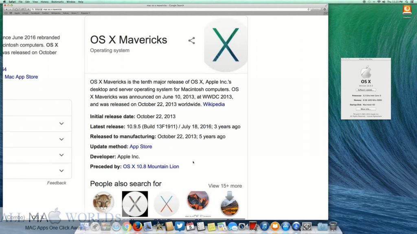The width and height of the screenshot is (417, 234).
Task: Open the App Store Dock icon
Action: pos(285,226)
